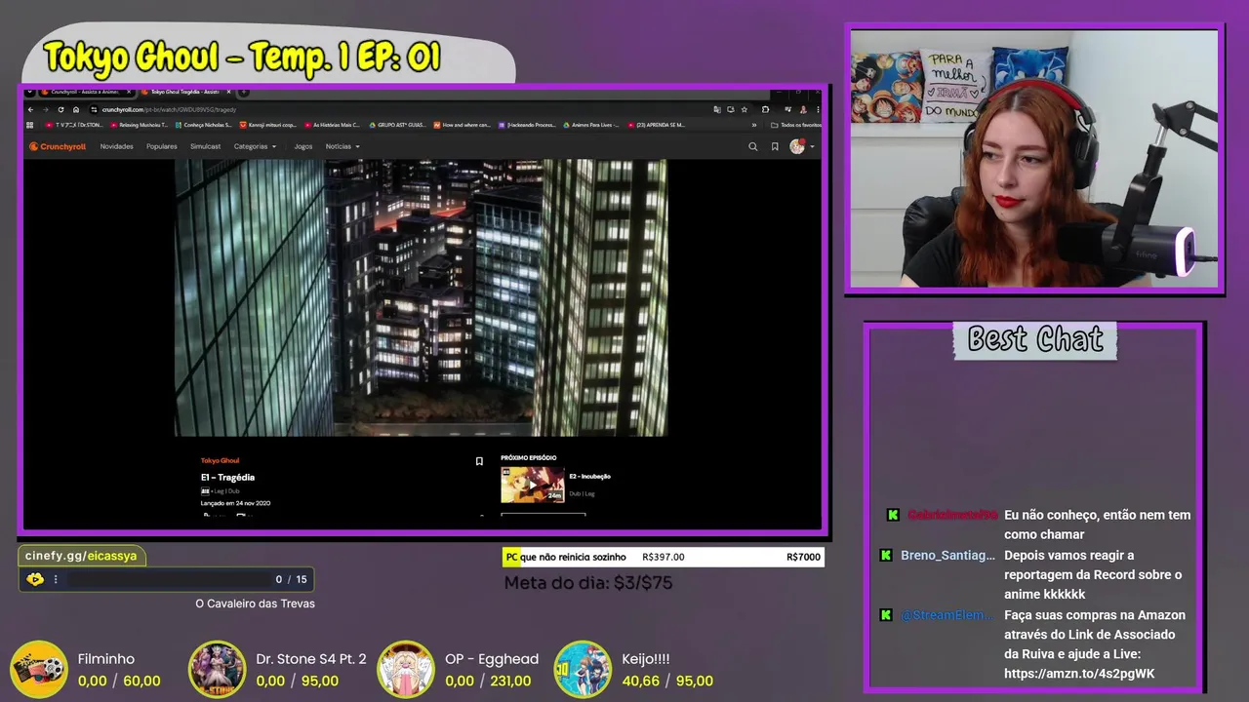Click the Kick badge beside Breno_Santiag... message
1249x702 pixels.
(886, 555)
